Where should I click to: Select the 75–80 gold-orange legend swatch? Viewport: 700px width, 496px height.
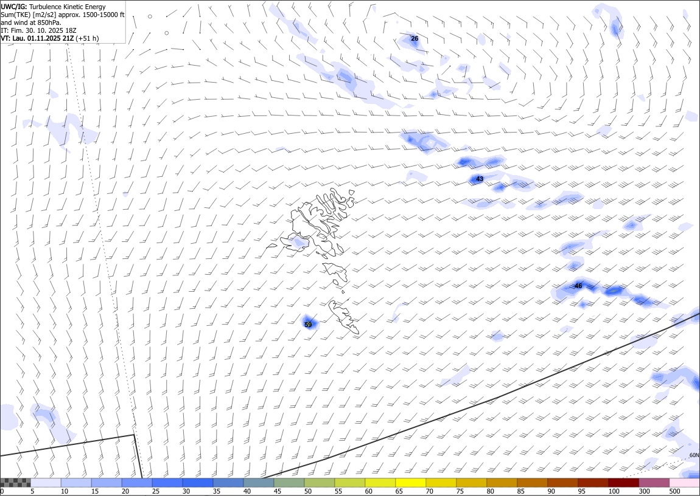click(x=471, y=483)
